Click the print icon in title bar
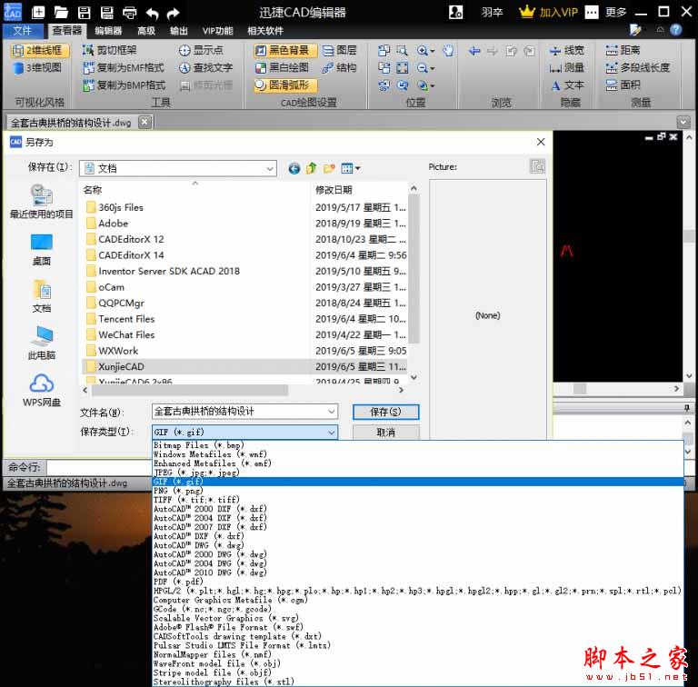The image size is (698, 687). pyautogui.click(x=130, y=13)
